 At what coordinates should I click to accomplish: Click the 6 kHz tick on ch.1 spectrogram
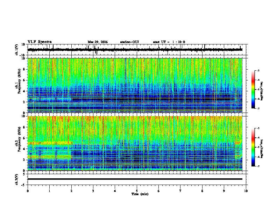[24, 80]
